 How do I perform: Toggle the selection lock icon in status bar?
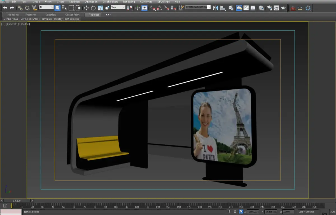pyautogui.click(x=235, y=212)
